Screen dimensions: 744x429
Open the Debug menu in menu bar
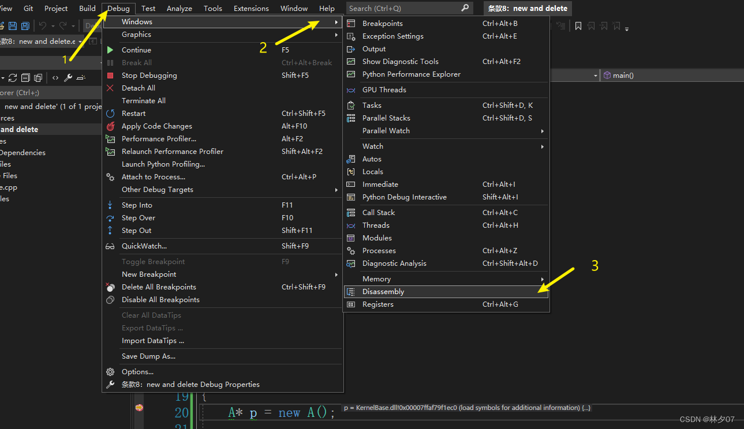tap(119, 9)
